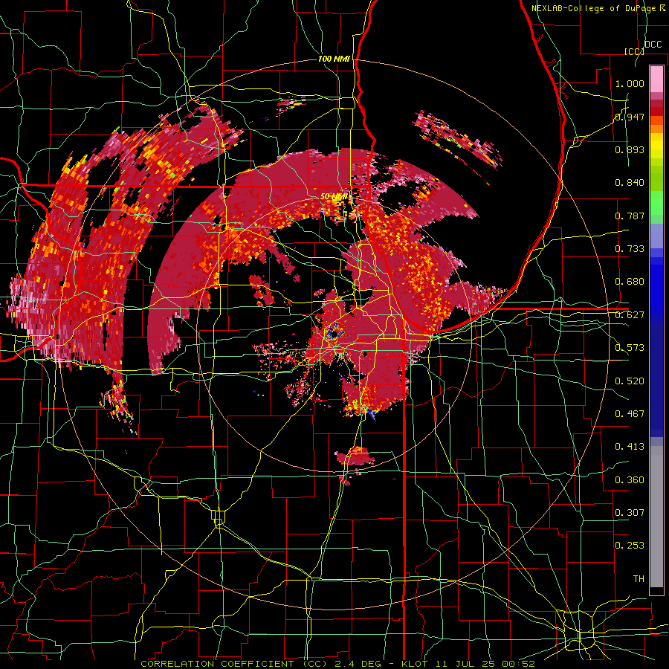Click the CORRELATION COEFFICIENT (CC) caption text
The image size is (669, 669).
click(x=234, y=664)
